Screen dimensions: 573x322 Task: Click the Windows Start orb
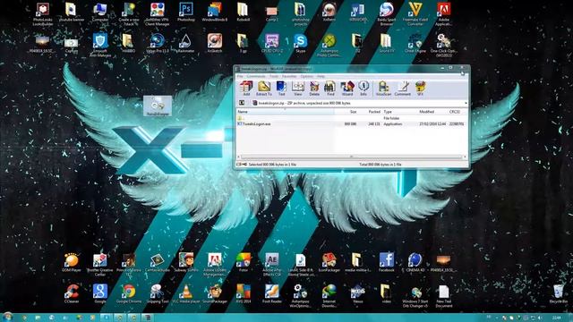pos(7,317)
